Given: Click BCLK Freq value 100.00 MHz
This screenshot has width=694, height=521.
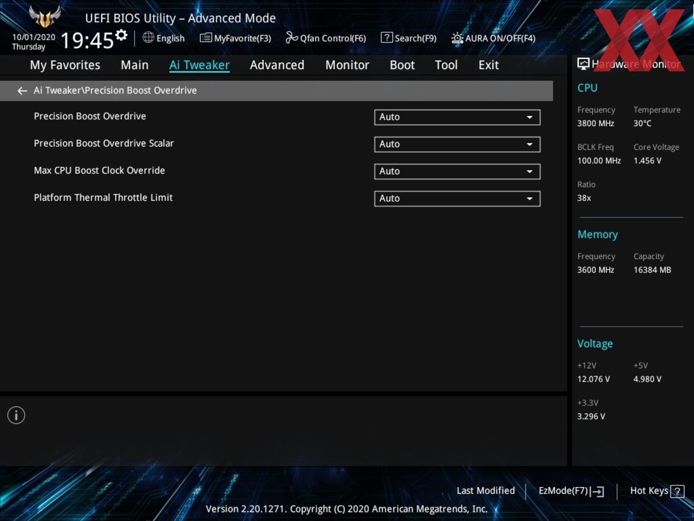Looking at the screenshot, I should click(599, 160).
